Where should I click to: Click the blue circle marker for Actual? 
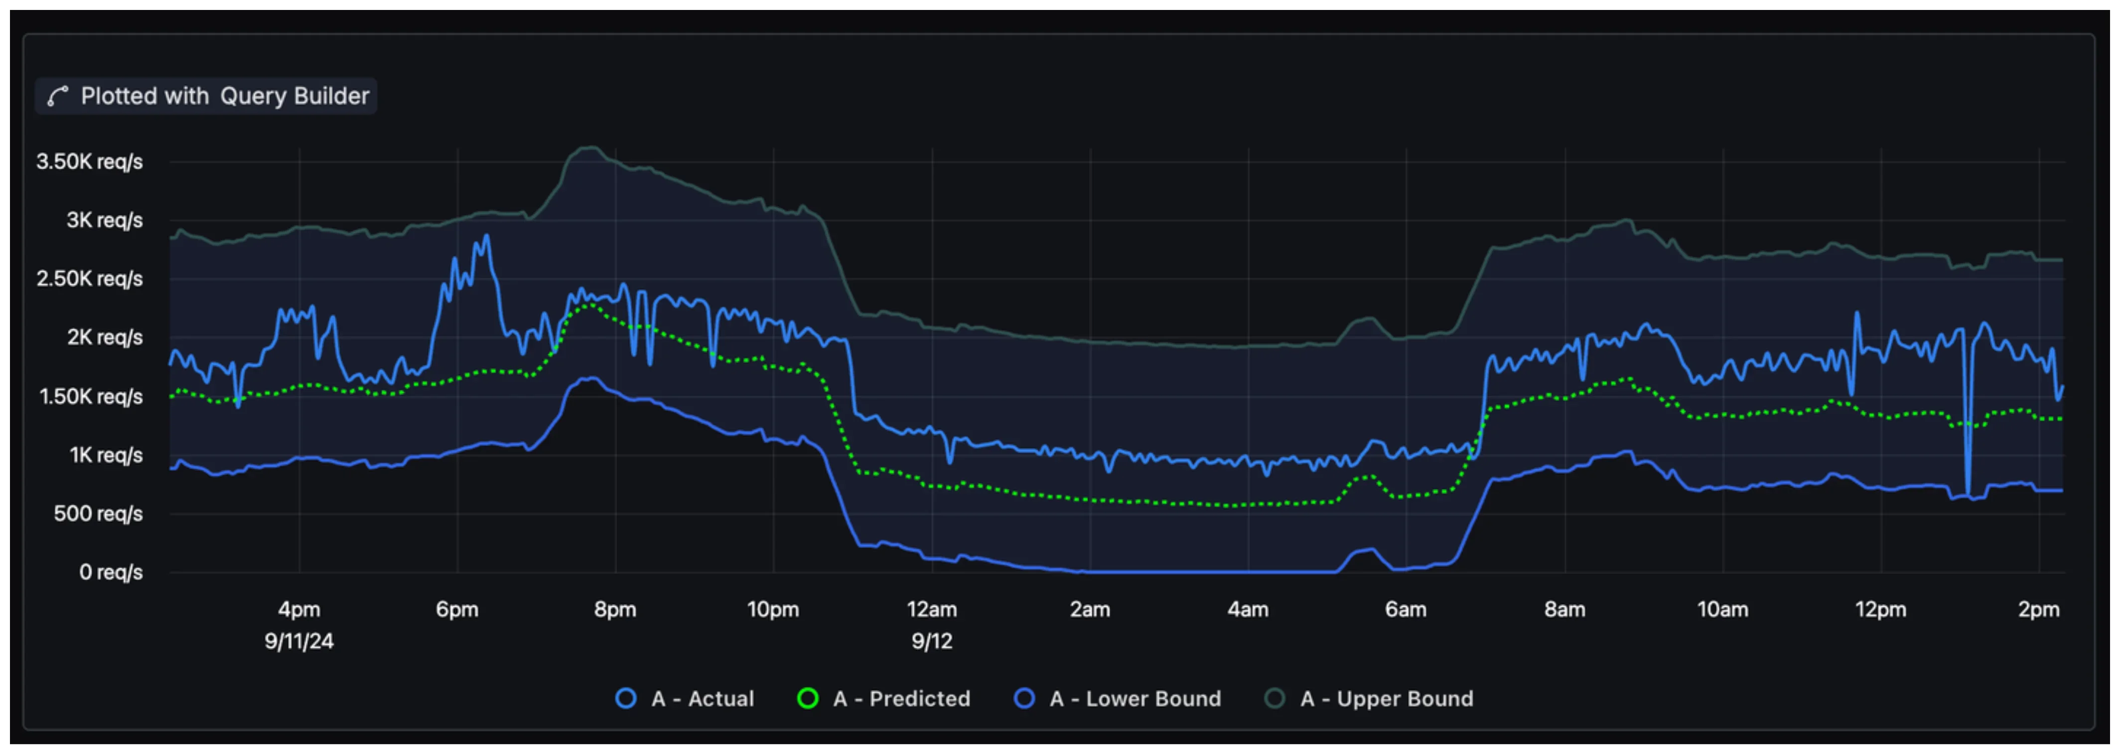pyautogui.click(x=625, y=698)
